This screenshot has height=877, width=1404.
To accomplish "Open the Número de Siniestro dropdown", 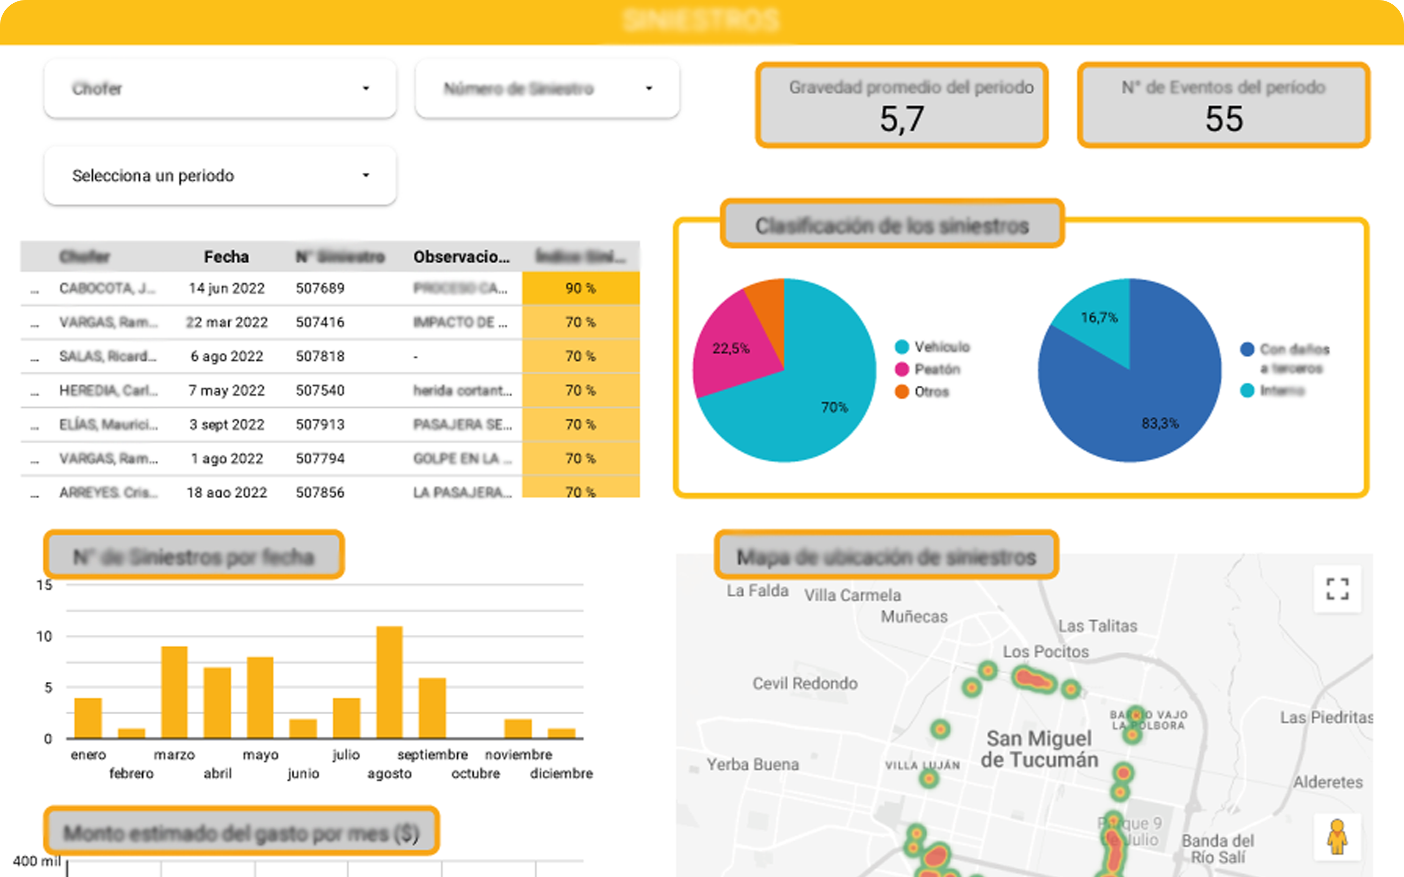I will 547,89.
